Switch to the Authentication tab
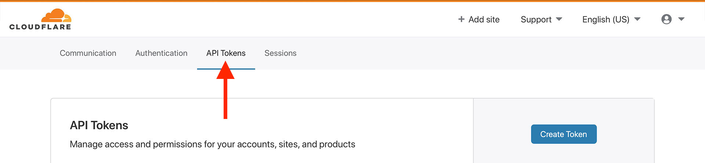Viewport: 705px width, 163px height. coord(161,53)
